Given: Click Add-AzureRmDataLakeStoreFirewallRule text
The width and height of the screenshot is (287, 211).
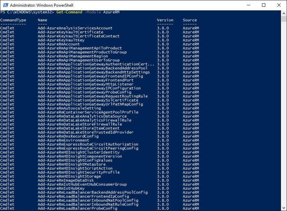Looking at the screenshot, I should (80, 125).
